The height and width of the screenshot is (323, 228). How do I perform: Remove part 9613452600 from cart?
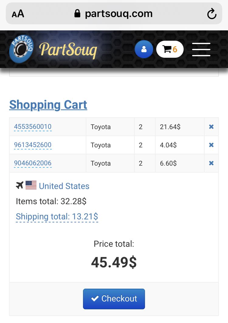pos(211,145)
